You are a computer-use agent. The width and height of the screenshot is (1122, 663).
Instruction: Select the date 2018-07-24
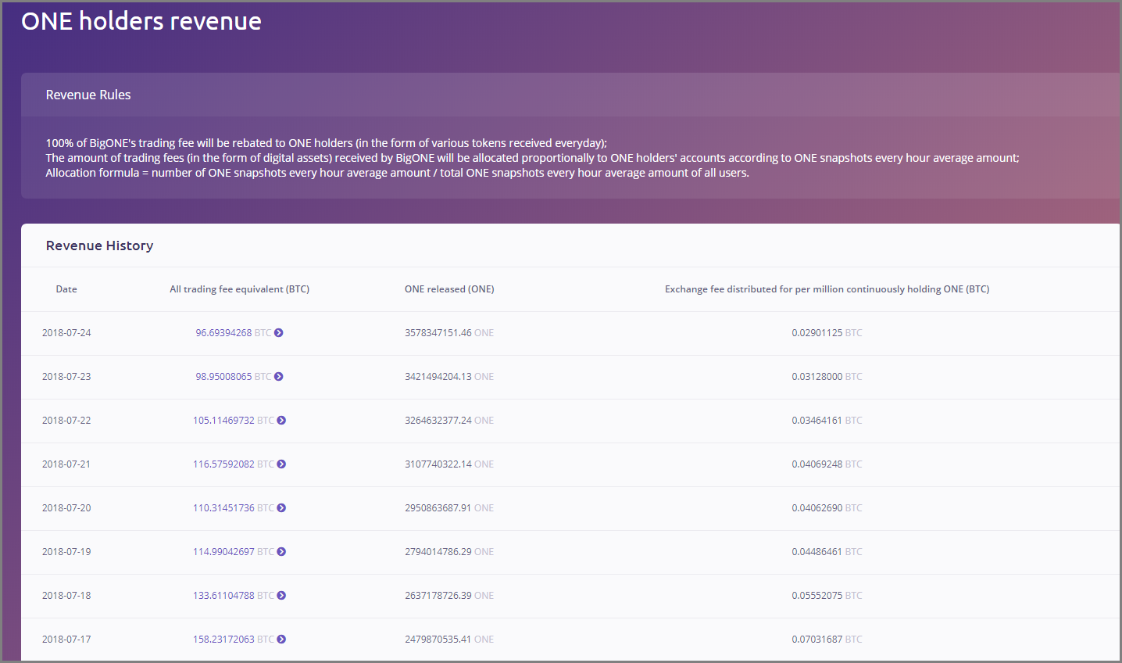(66, 333)
